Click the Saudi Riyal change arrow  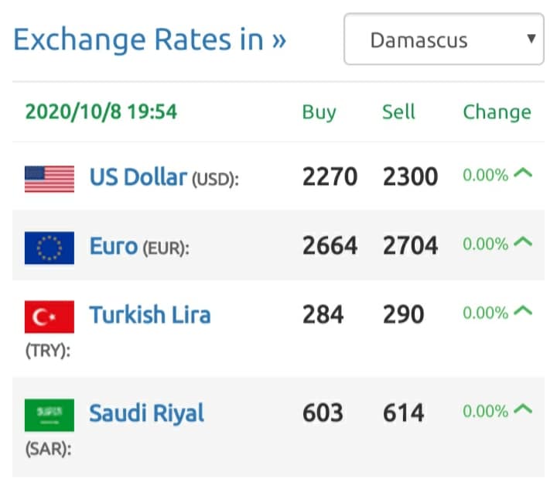coord(523,409)
